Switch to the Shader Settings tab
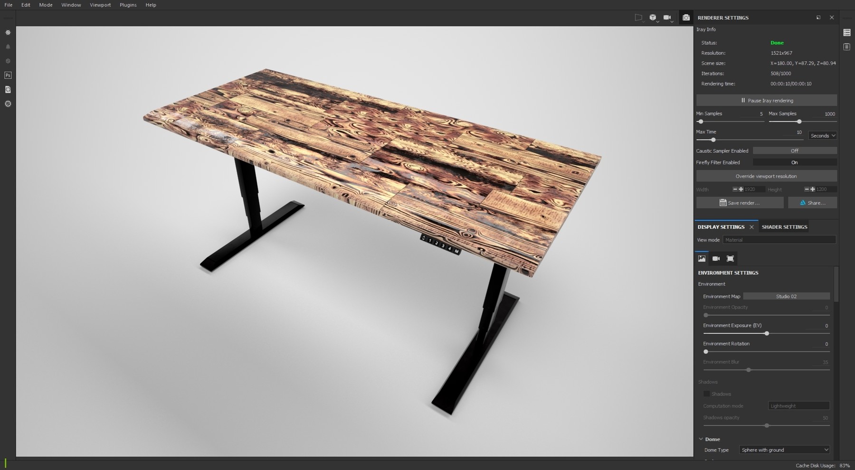 785,226
